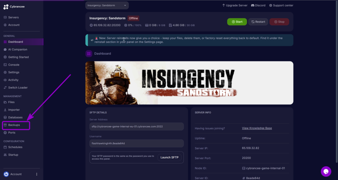Image resolution: width=338 pixels, height=180 pixels.
Task: Open the Discord link
Action: 258,5
